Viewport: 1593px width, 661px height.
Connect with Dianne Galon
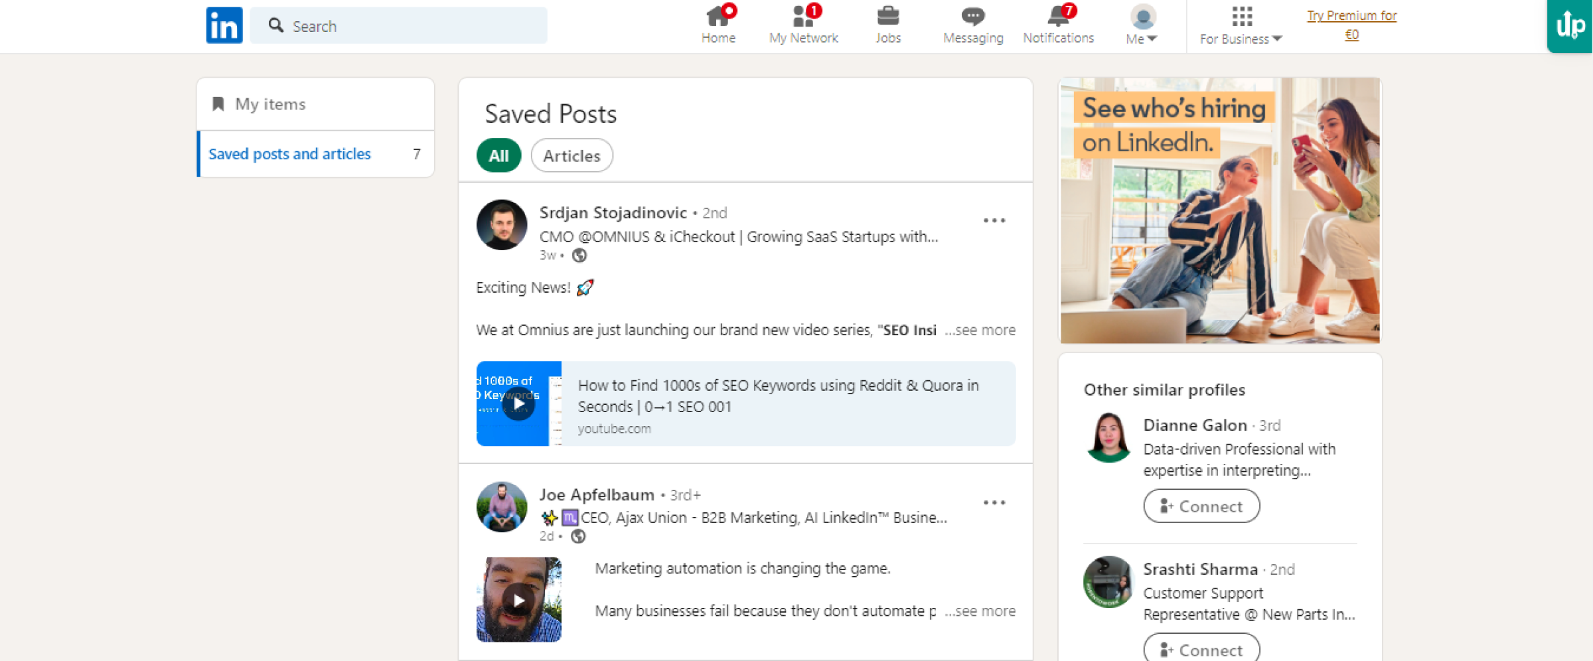tap(1201, 506)
